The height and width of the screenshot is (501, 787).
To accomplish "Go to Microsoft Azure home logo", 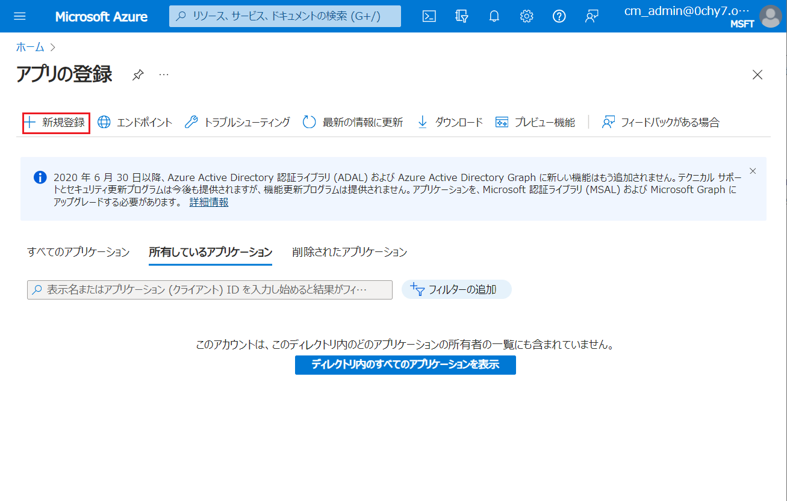I will [101, 16].
